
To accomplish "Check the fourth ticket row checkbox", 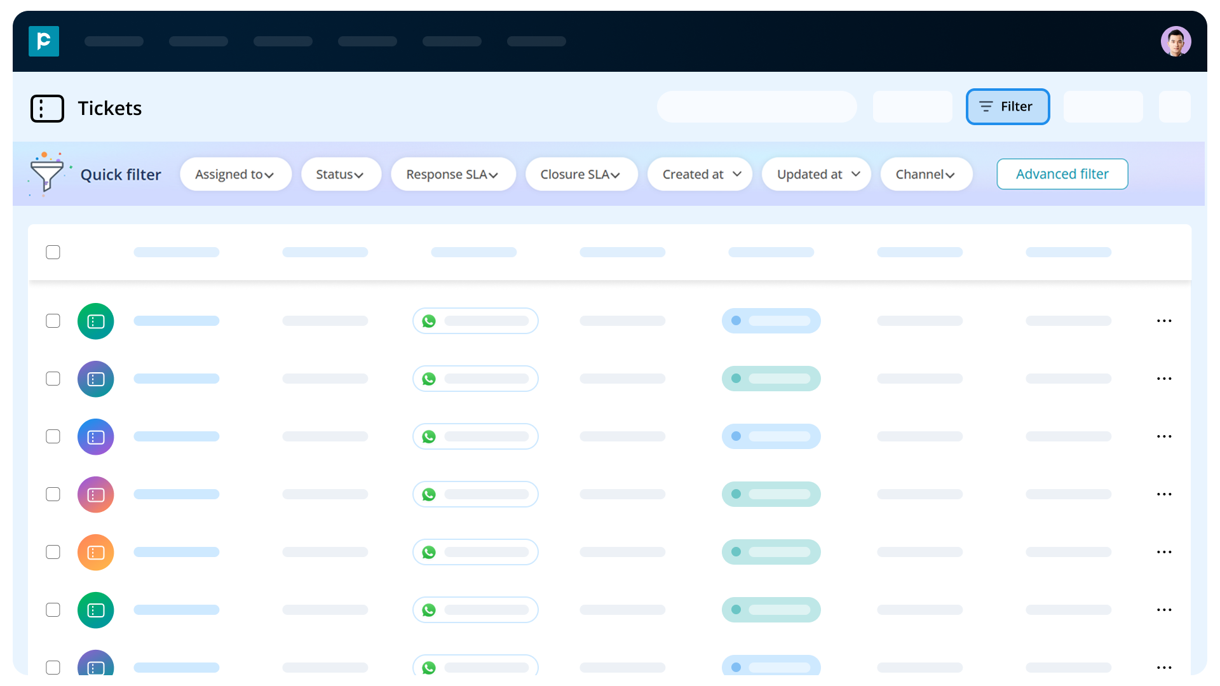I will tap(53, 494).
